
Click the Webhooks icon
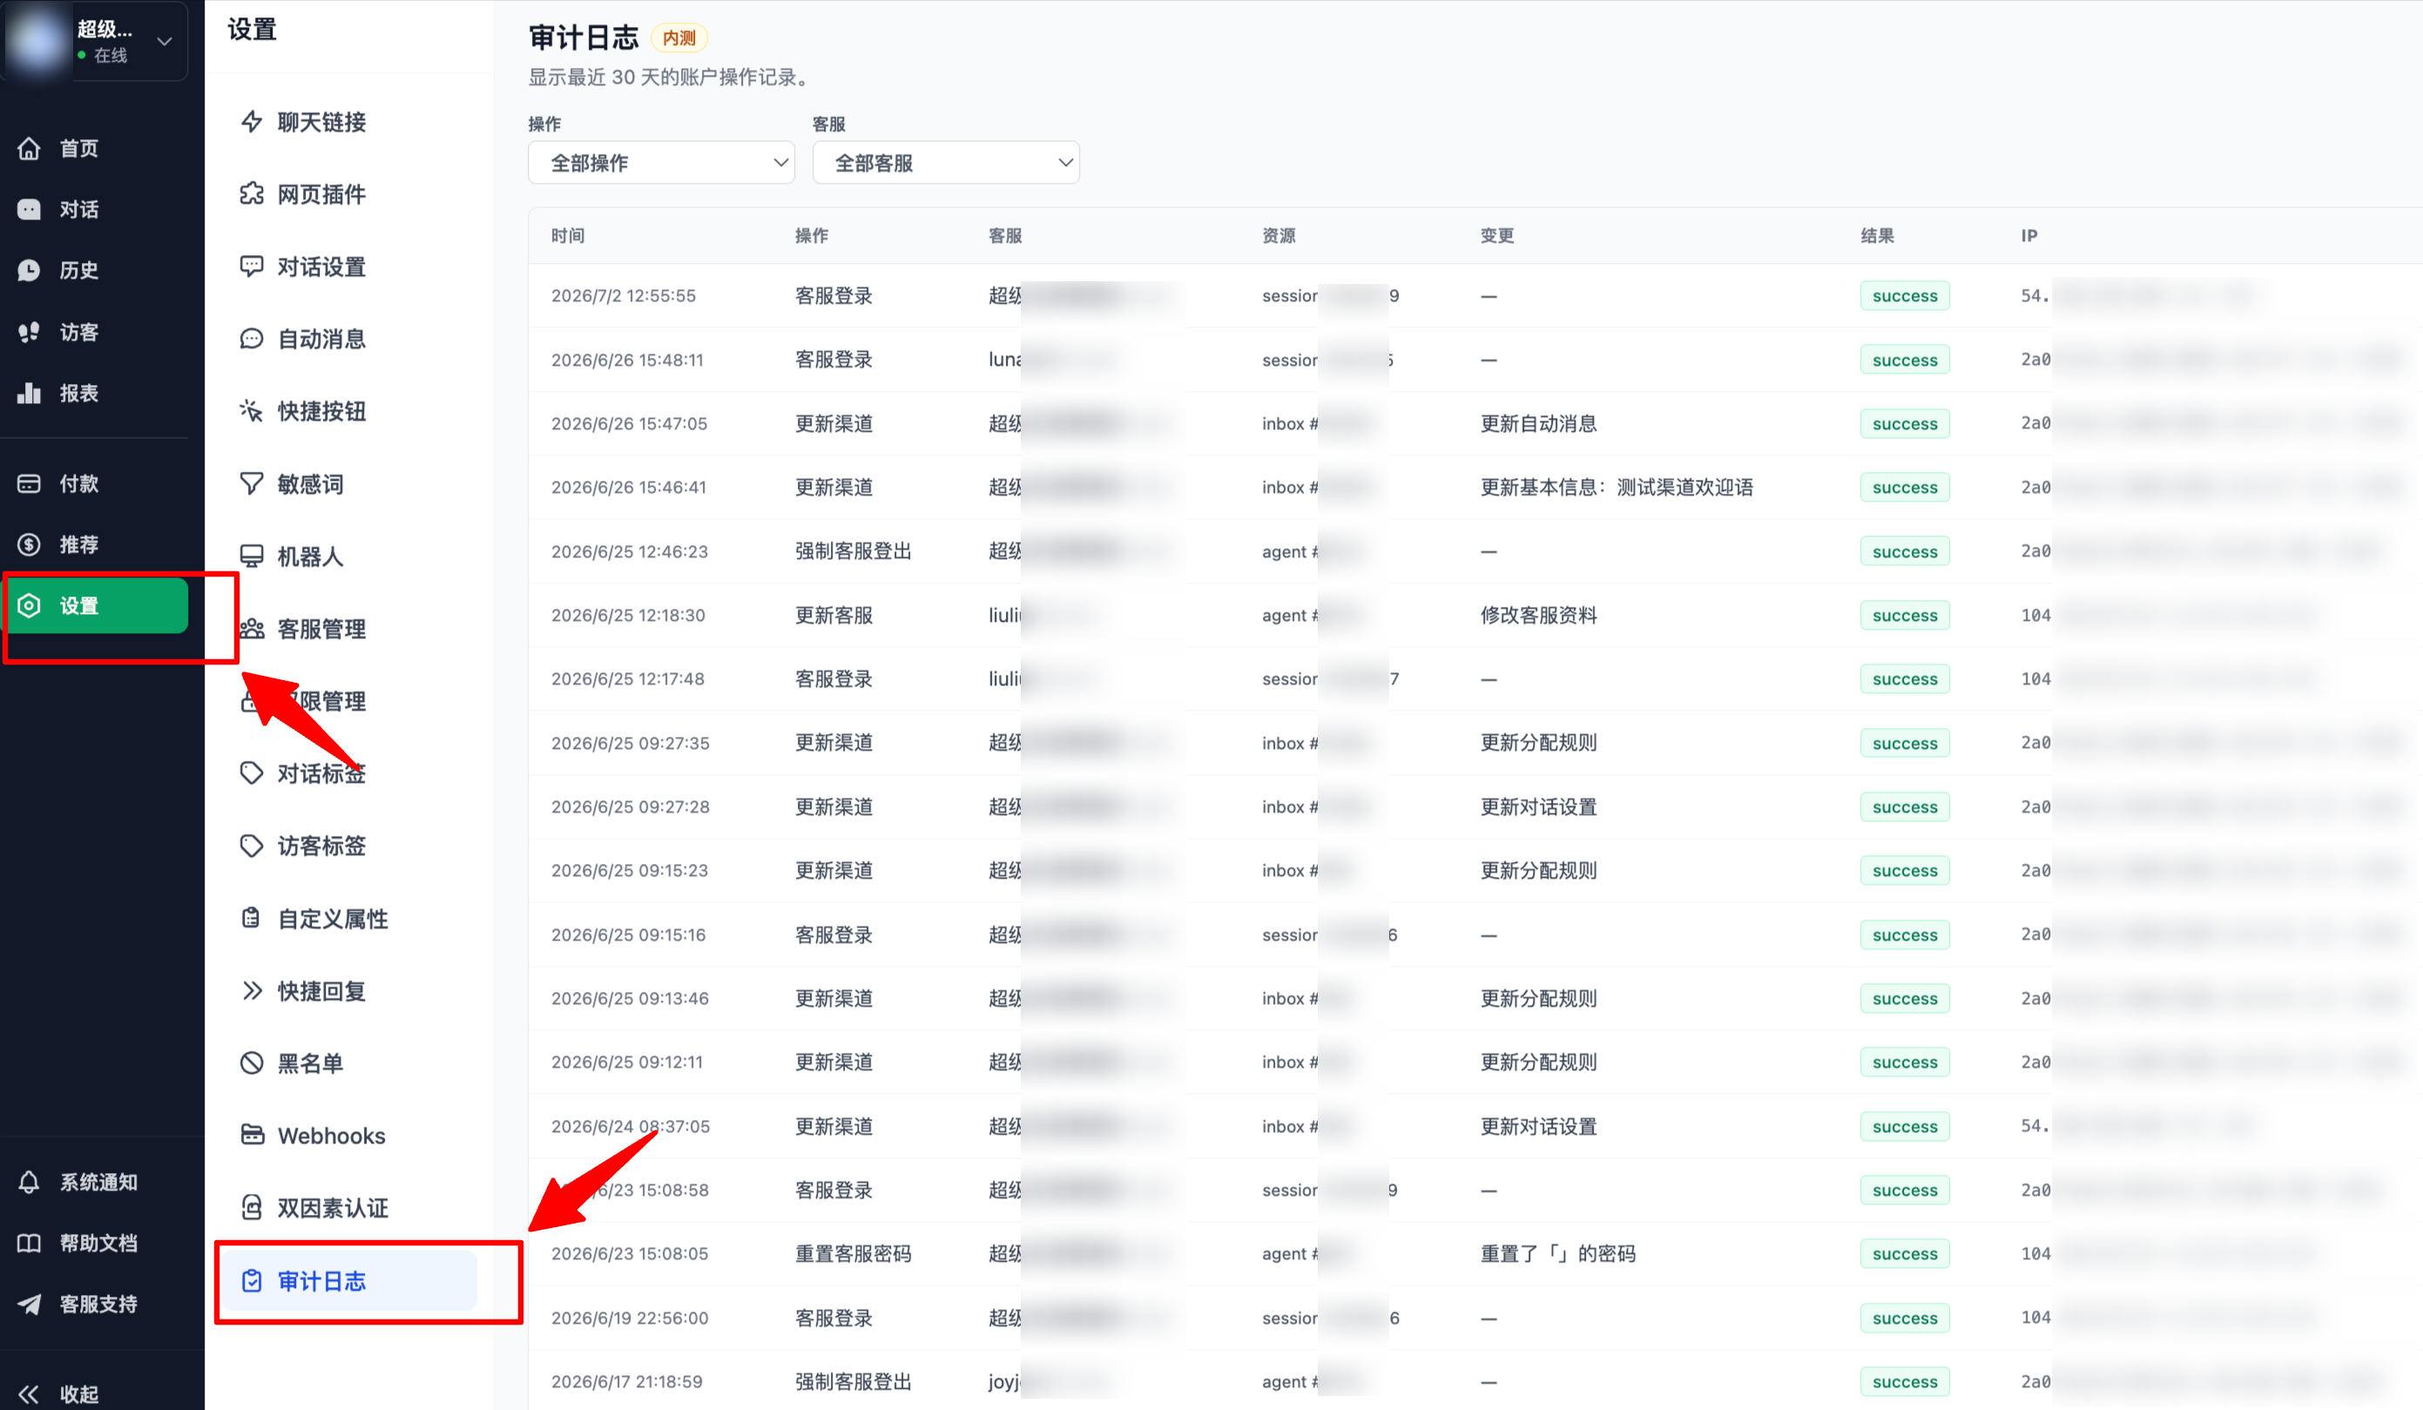coord(252,1135)
